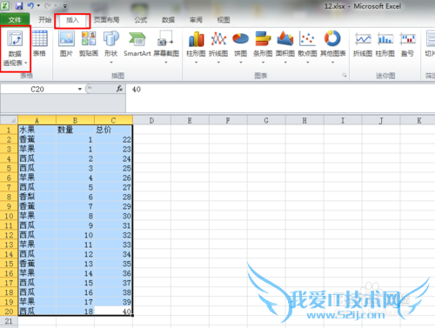Switch to the Page Layout (页面布局) tab
Screen dimensions: 435x328
[106, 20]
